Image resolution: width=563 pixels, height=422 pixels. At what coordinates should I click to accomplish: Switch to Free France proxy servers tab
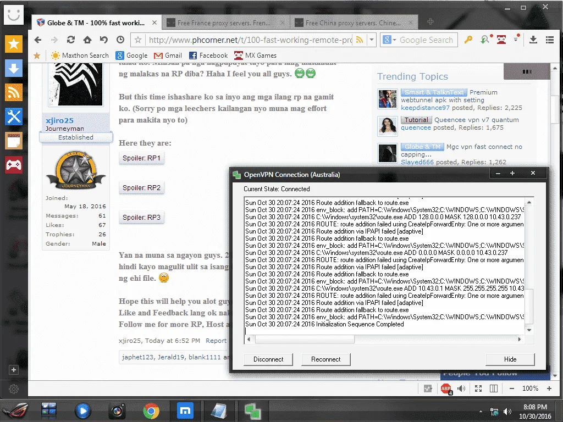click(x=224, y=23)
